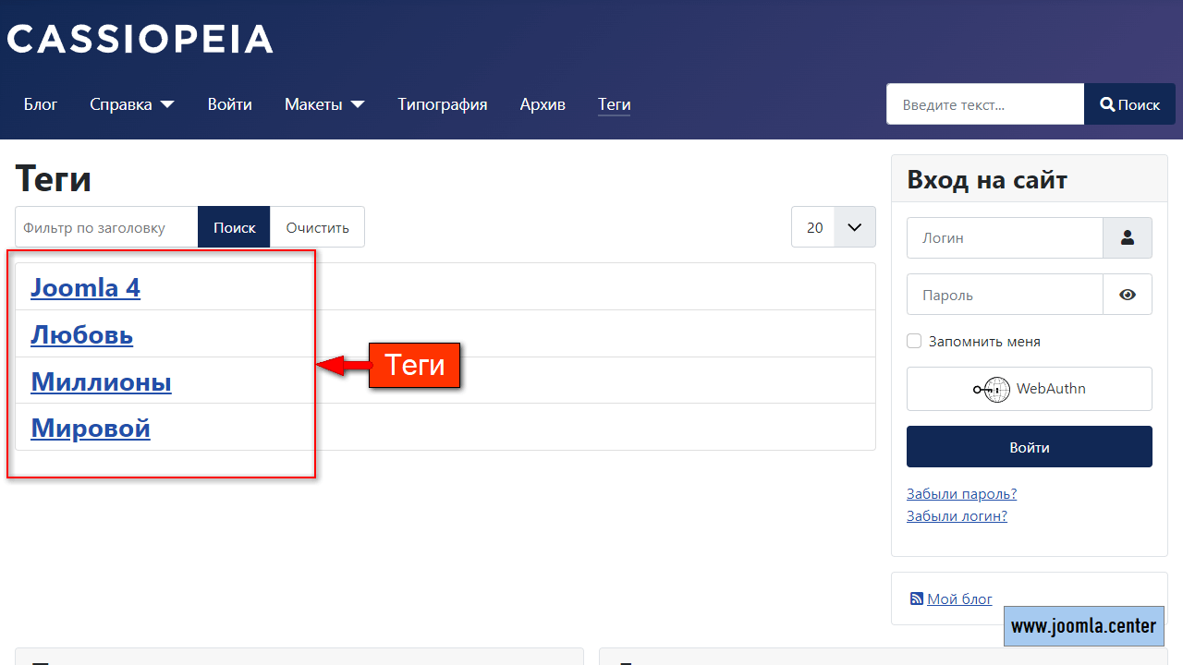Image resolution: width=1183 pixels, height=665 pixels.
Task: Open the Миллионы tag link
Action: click(x=101, y=381)
